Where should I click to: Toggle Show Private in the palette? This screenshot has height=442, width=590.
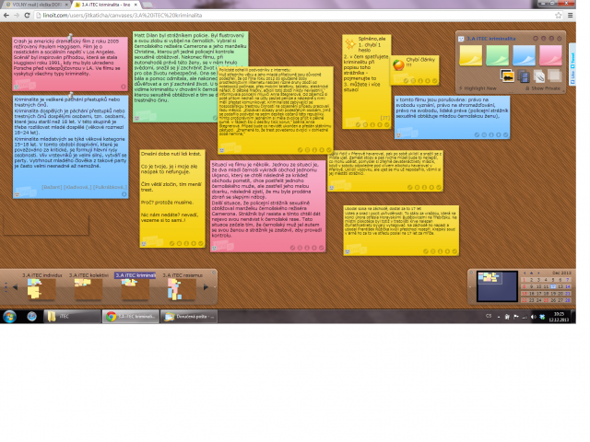[x=543, y=88]
